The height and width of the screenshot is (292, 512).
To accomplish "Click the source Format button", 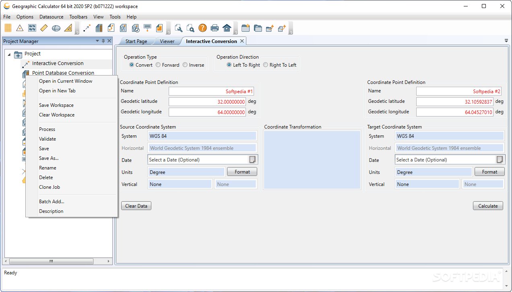I will click(x=242, y=172).
